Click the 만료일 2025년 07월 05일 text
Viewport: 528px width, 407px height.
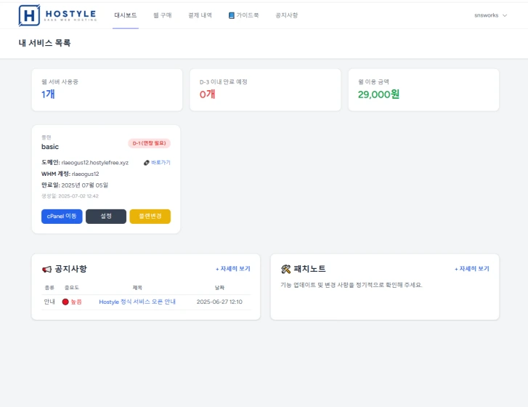click(x=75, y=185)
